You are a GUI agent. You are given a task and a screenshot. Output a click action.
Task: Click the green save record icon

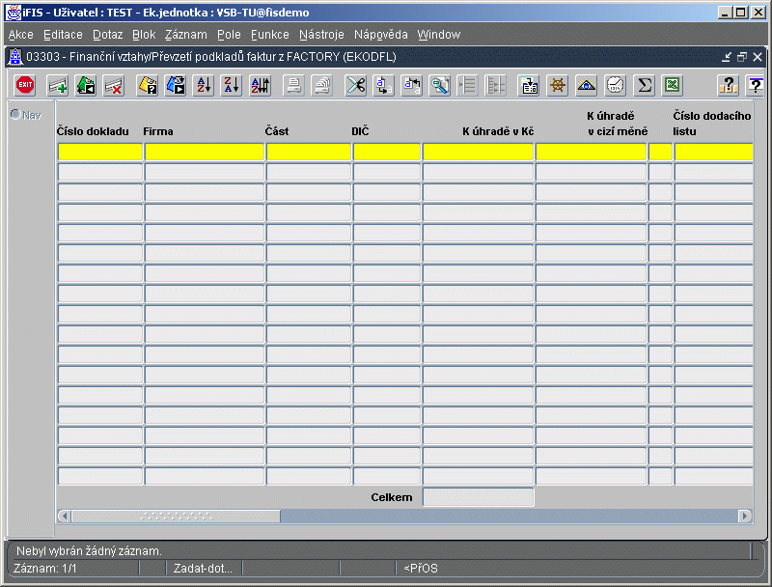point(86,85)
